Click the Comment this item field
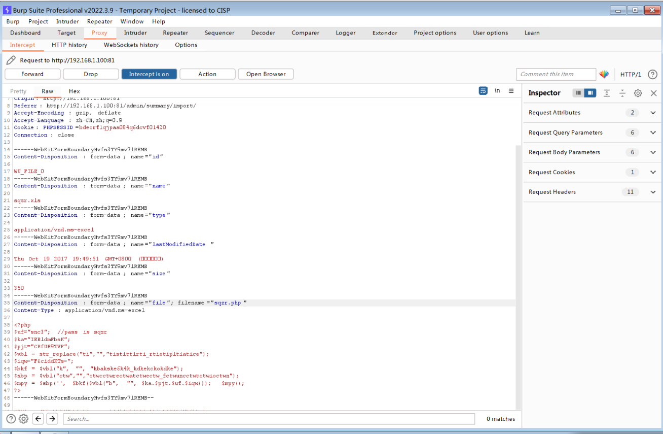The width and height of the screenshot is (663, 434). coord(556,74)
